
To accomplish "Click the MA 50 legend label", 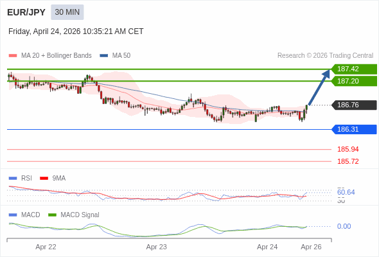I will (x=121, y=56).
